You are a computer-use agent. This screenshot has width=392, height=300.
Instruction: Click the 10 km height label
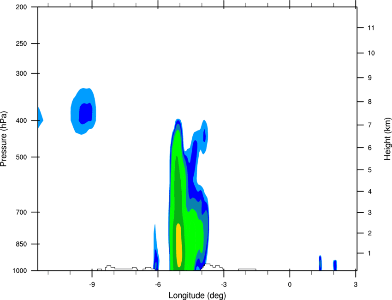pos(371,53)
